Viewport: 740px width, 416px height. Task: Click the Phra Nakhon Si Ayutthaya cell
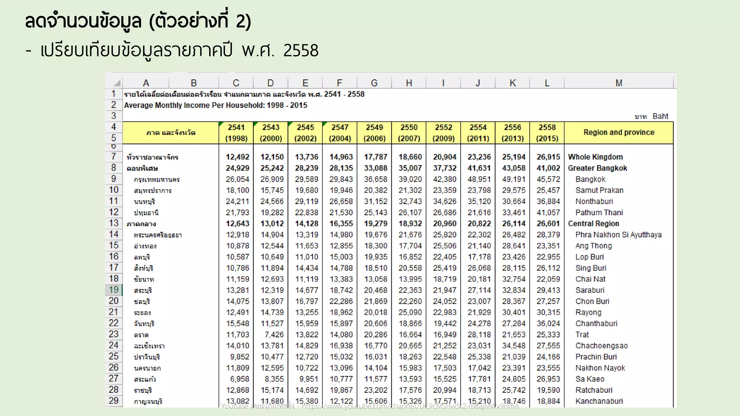(618, 235)
